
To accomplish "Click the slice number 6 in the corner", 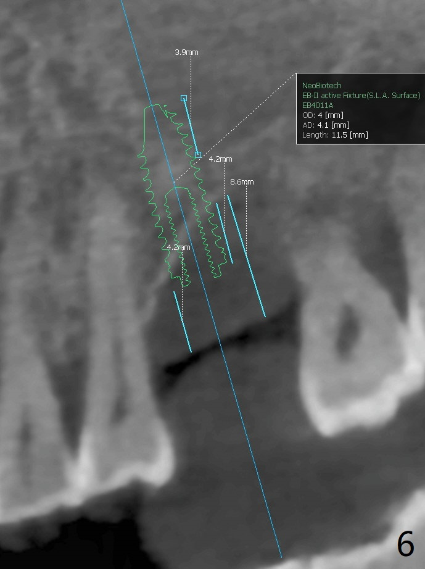I will (405, 544).
